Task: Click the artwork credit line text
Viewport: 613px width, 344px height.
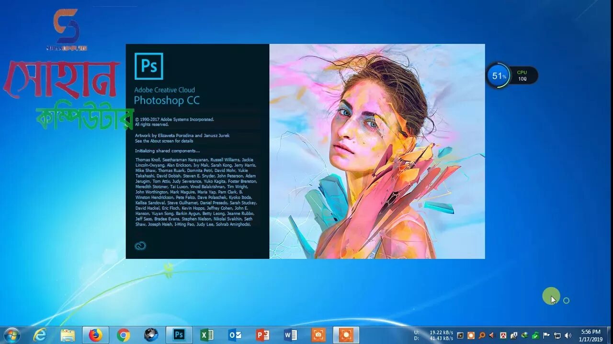Action: pyautogui.click(x=182, y=136)
